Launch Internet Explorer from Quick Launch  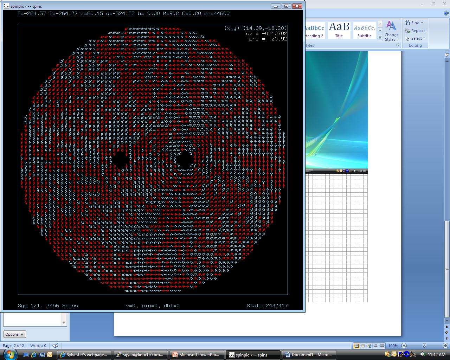pyautogui.click(x=34, y=355)
